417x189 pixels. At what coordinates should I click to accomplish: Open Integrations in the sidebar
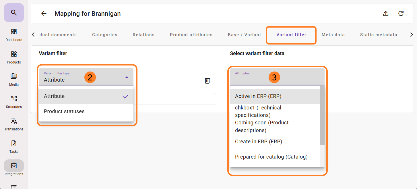point(14,169)
